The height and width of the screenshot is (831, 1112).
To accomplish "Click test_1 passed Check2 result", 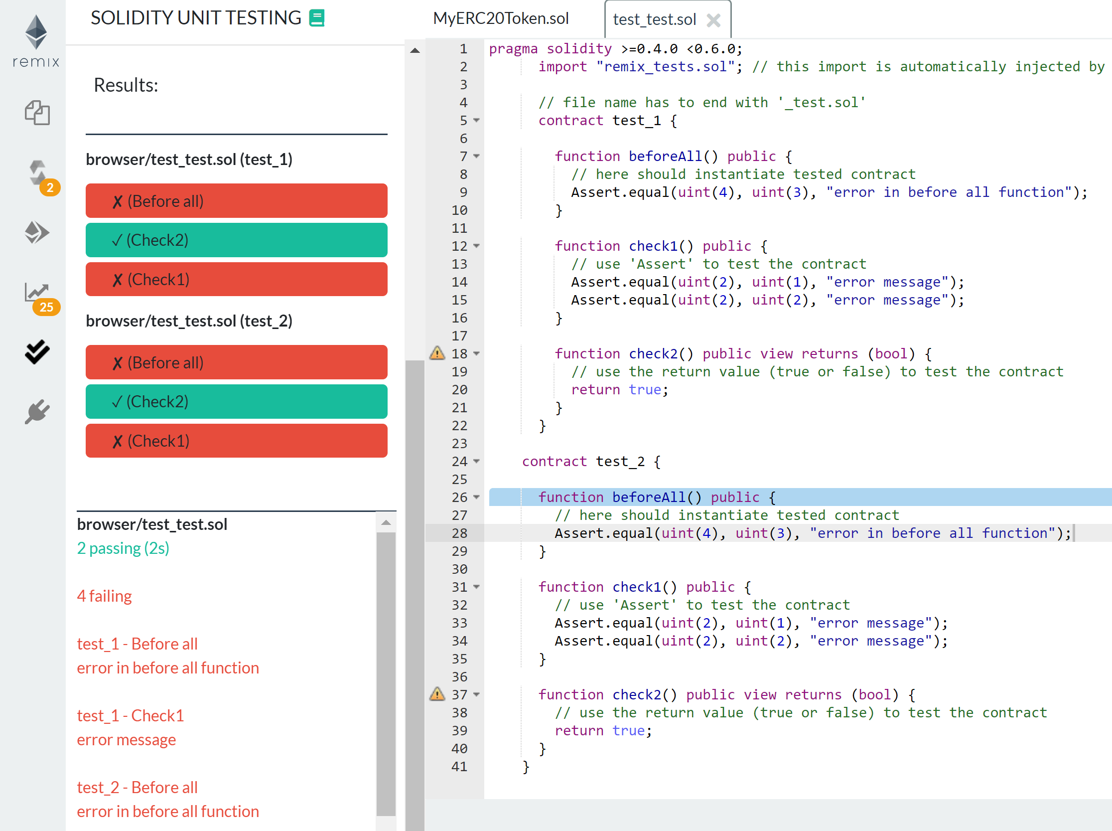I will pos(236,240).
